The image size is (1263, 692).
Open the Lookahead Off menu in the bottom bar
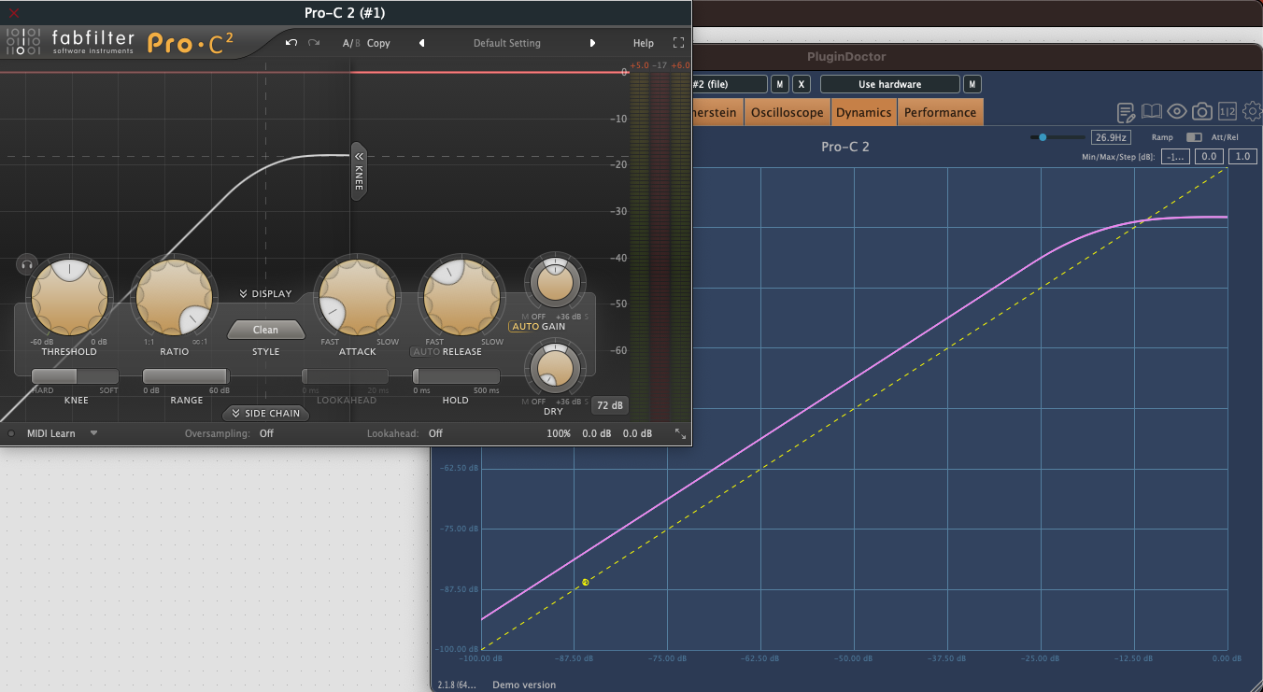tap(435, 433)
